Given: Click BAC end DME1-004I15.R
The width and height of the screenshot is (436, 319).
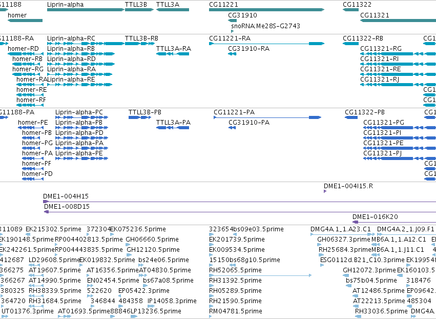Looking at the screenshot, I should click(x=348, y=186).
